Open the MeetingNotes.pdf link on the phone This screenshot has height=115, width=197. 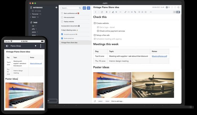[36, 63]
